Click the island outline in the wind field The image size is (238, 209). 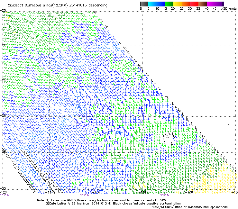pos(168,137)
